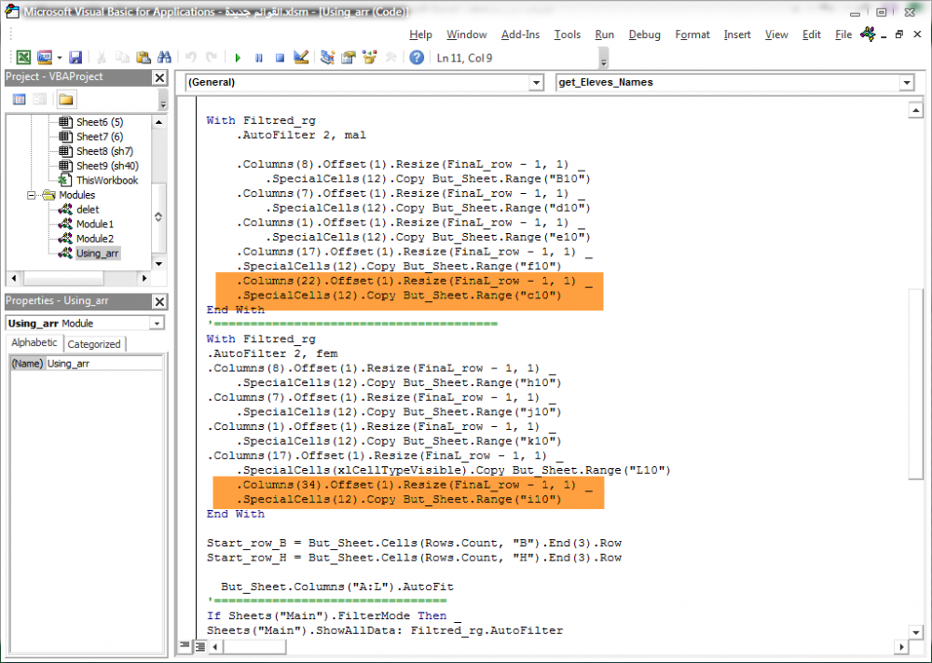932x663 pixels.
Task: Click the Cut scissors icon
Action: tap(101, 58)
